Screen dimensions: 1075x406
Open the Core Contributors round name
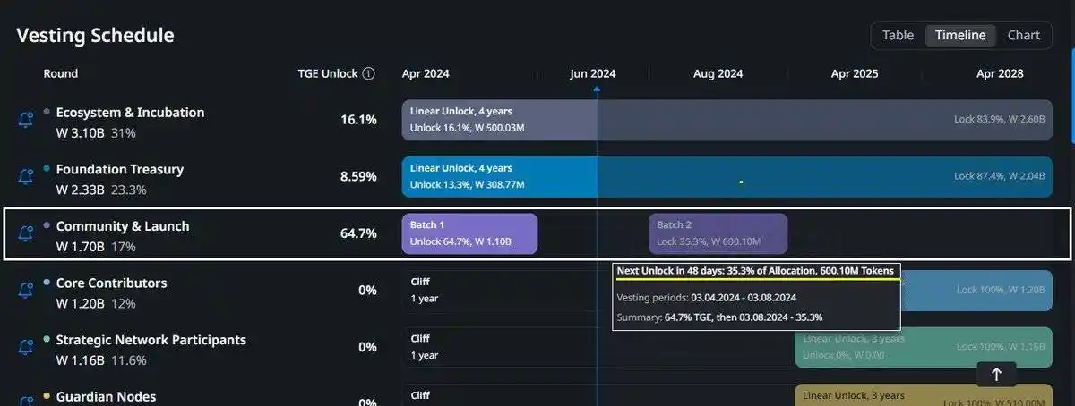(x=111, y=283)
